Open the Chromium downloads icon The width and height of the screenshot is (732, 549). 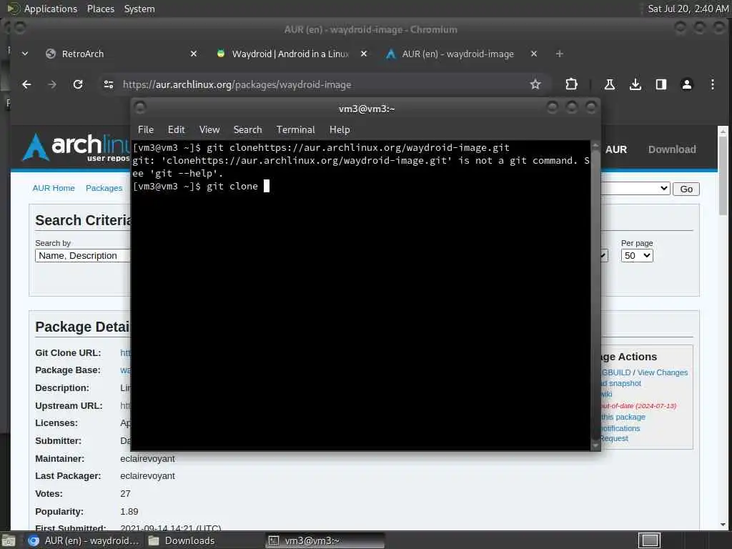[x=635, y=84]
